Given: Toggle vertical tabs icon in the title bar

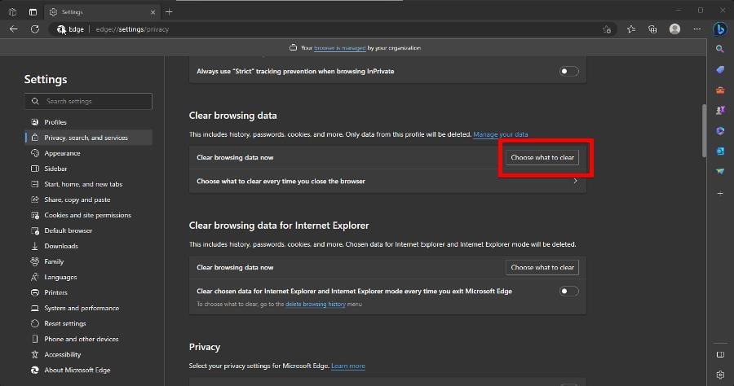Looking at the screenshot, I should pos(33,11).
